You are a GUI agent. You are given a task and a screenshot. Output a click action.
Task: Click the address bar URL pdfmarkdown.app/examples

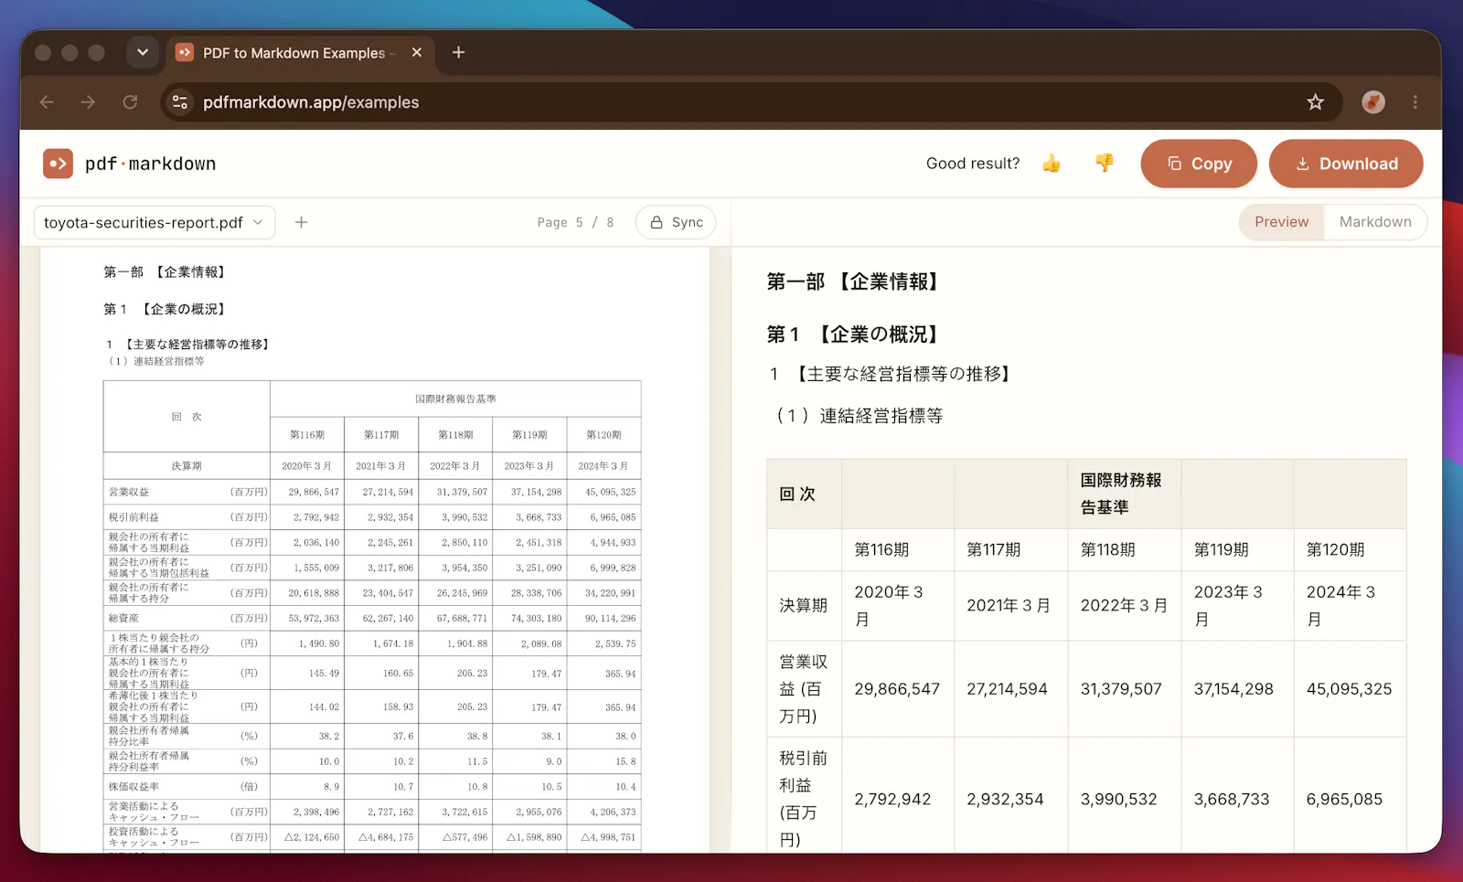[311, 102]
